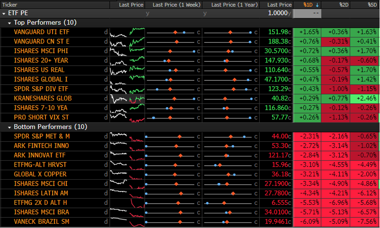Click the +1.65% daily change cell
Image resolution: width=380 pixels, height=228 pixels.
tap(307, 32)
